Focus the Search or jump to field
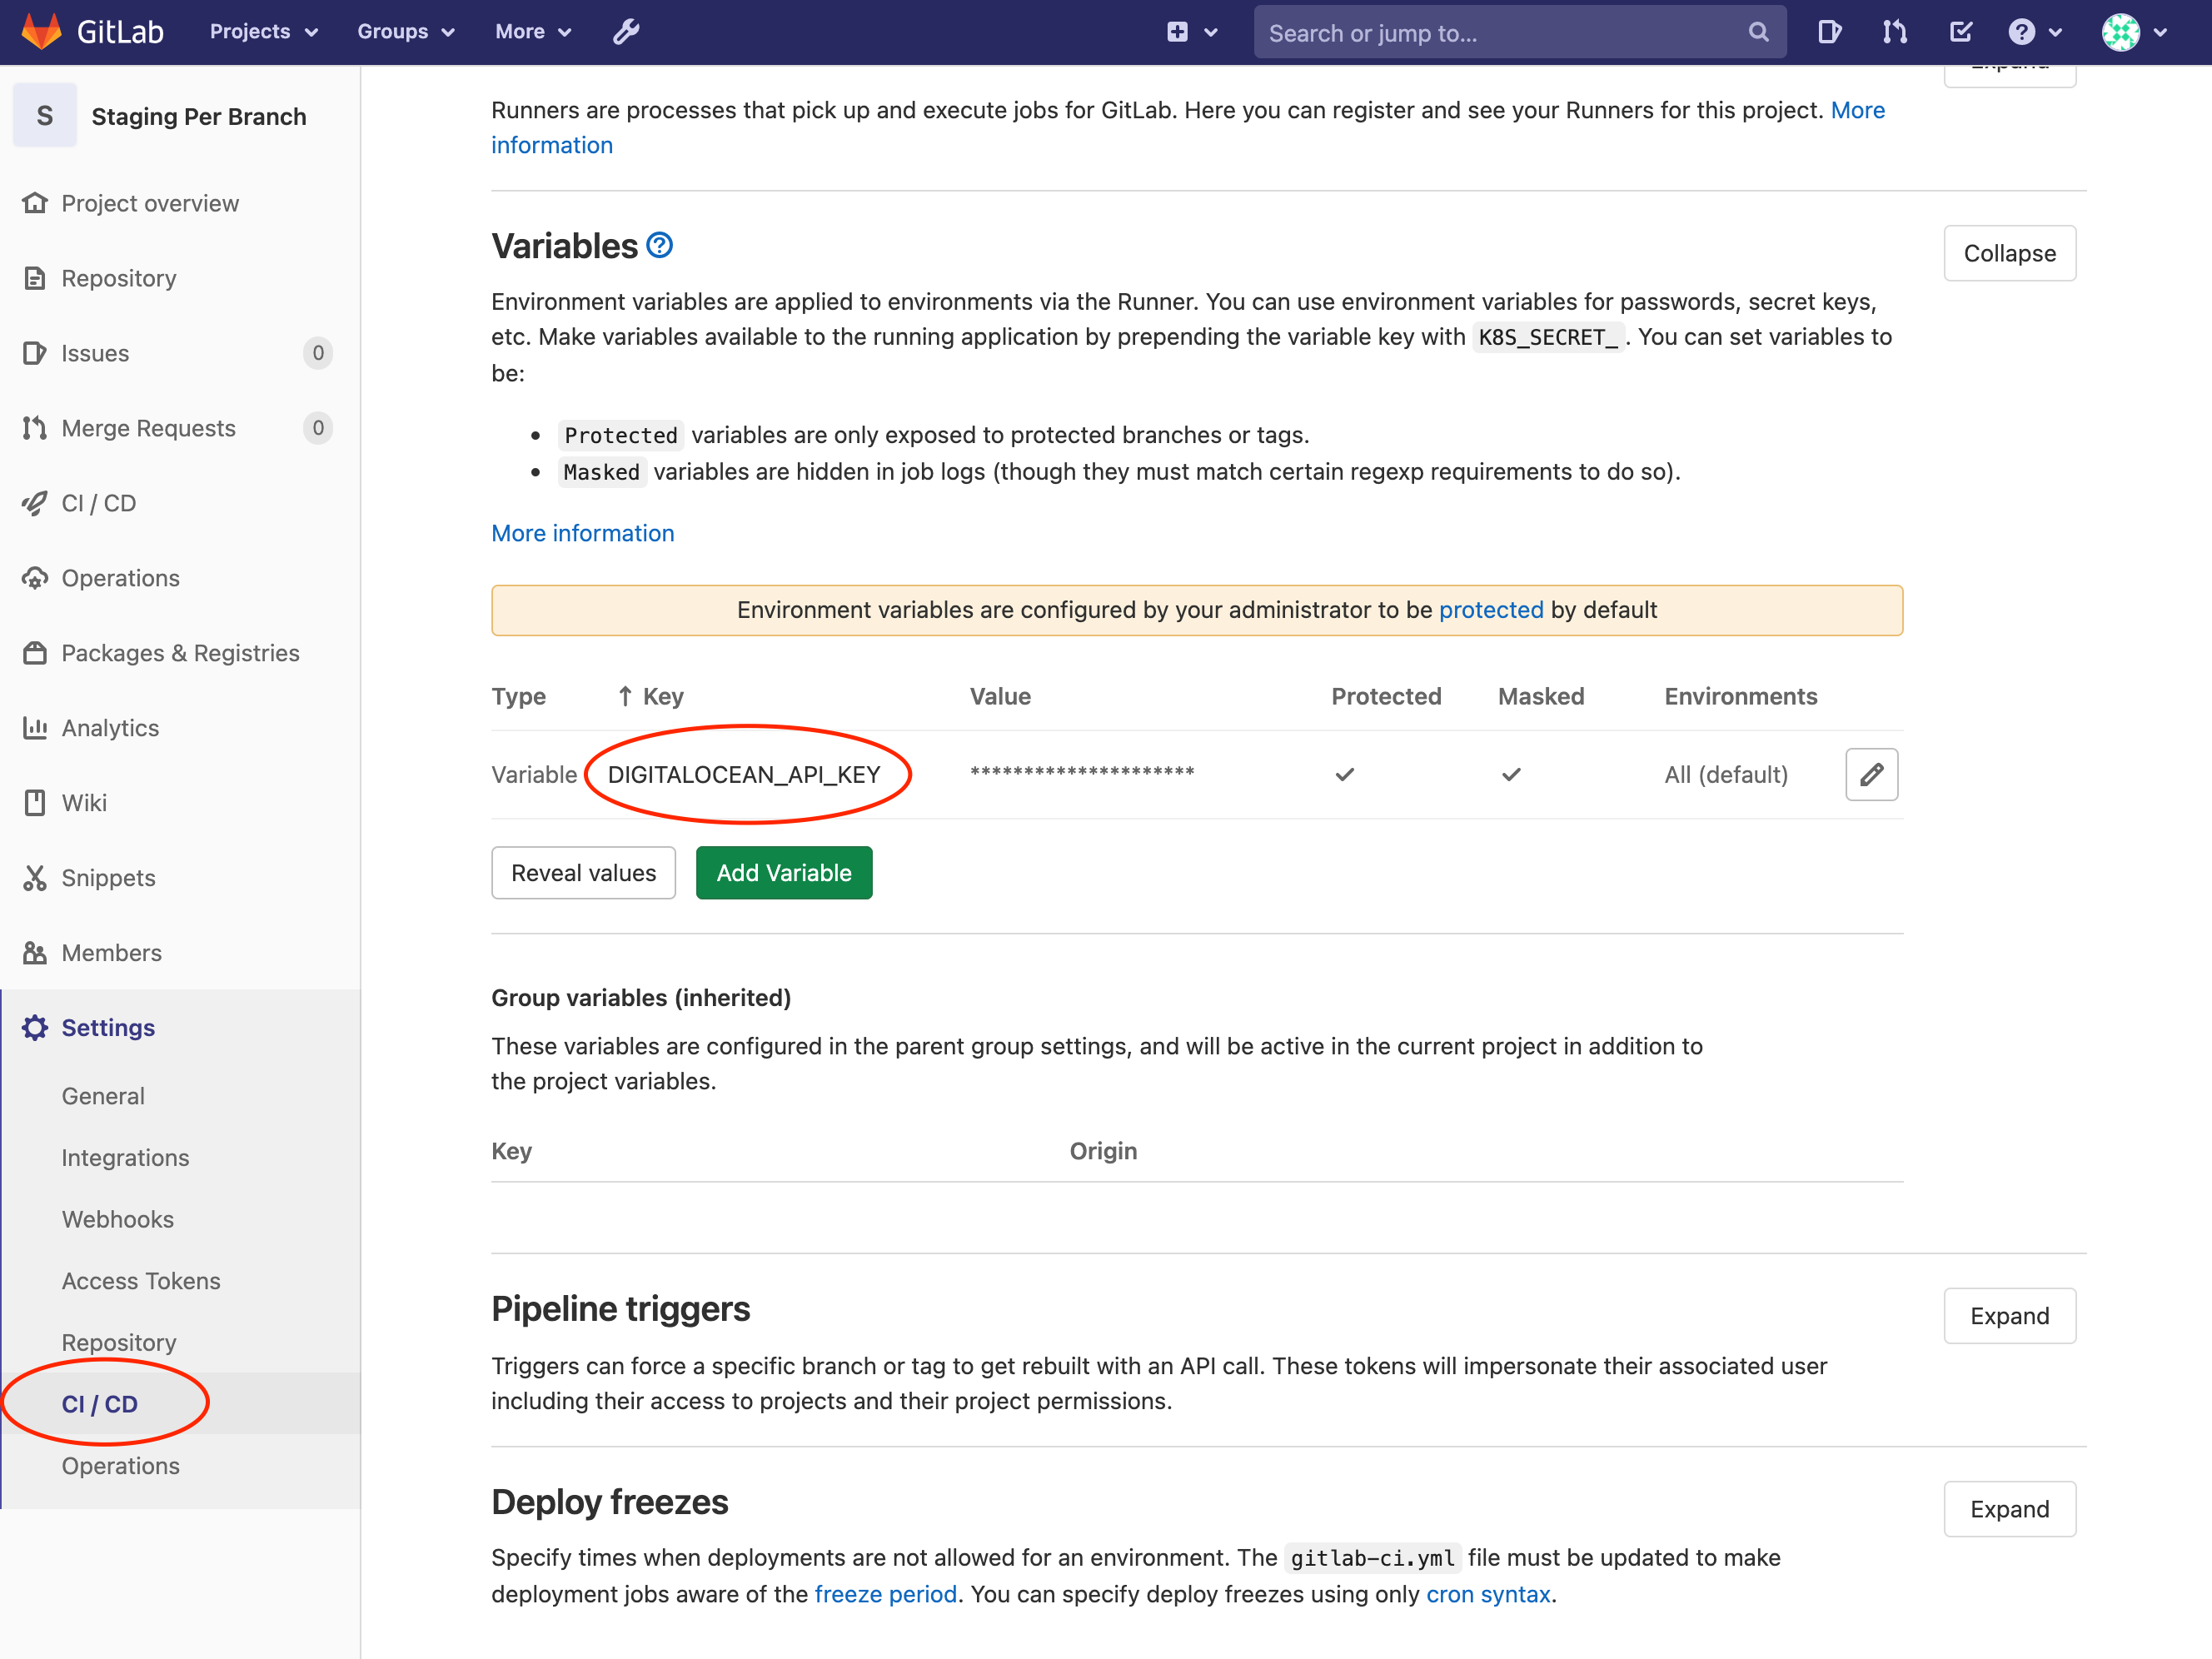 tap(1520, 32)
